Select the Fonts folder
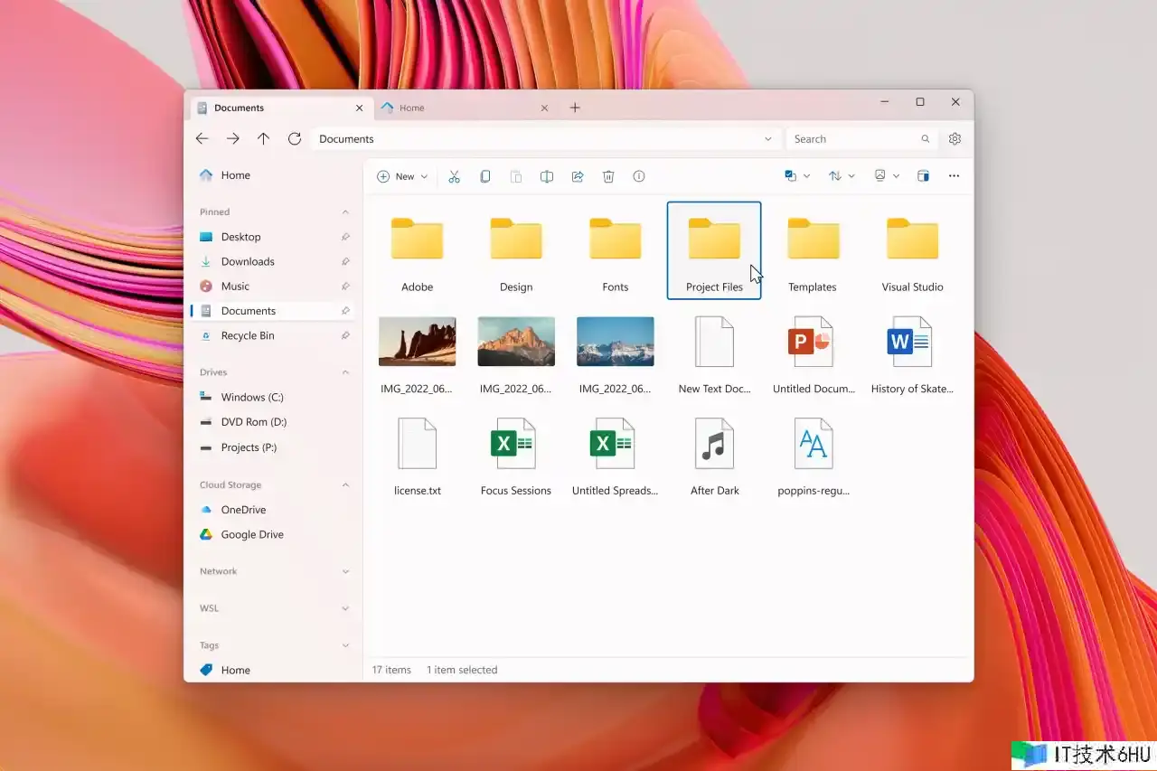 tap(615, 250)
